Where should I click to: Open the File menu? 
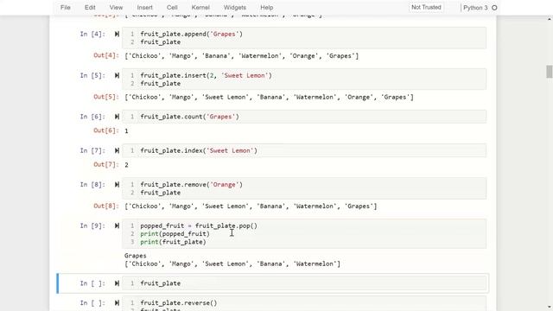(66, 8)
